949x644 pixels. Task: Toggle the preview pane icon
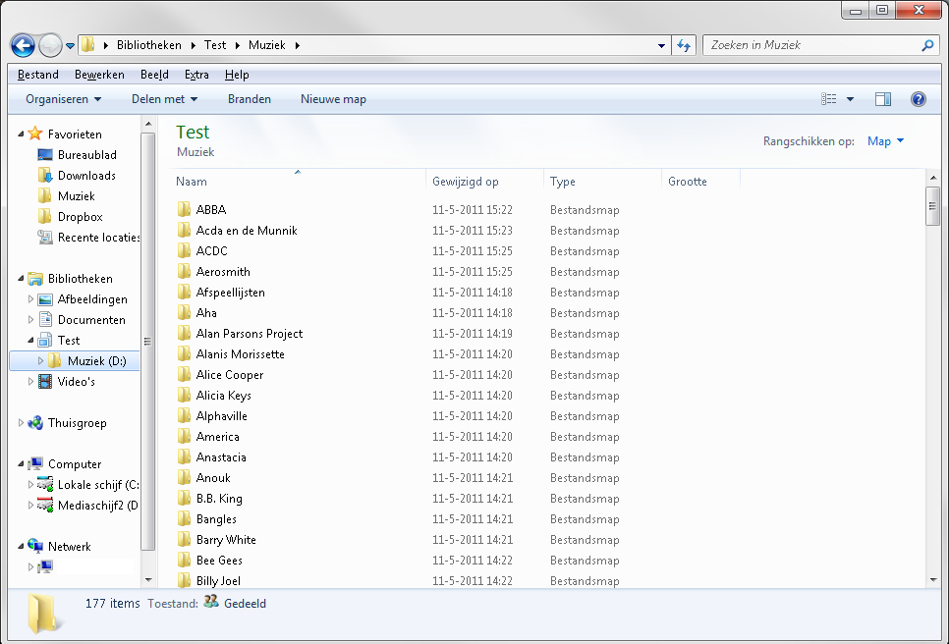click(x=883, y=99)
